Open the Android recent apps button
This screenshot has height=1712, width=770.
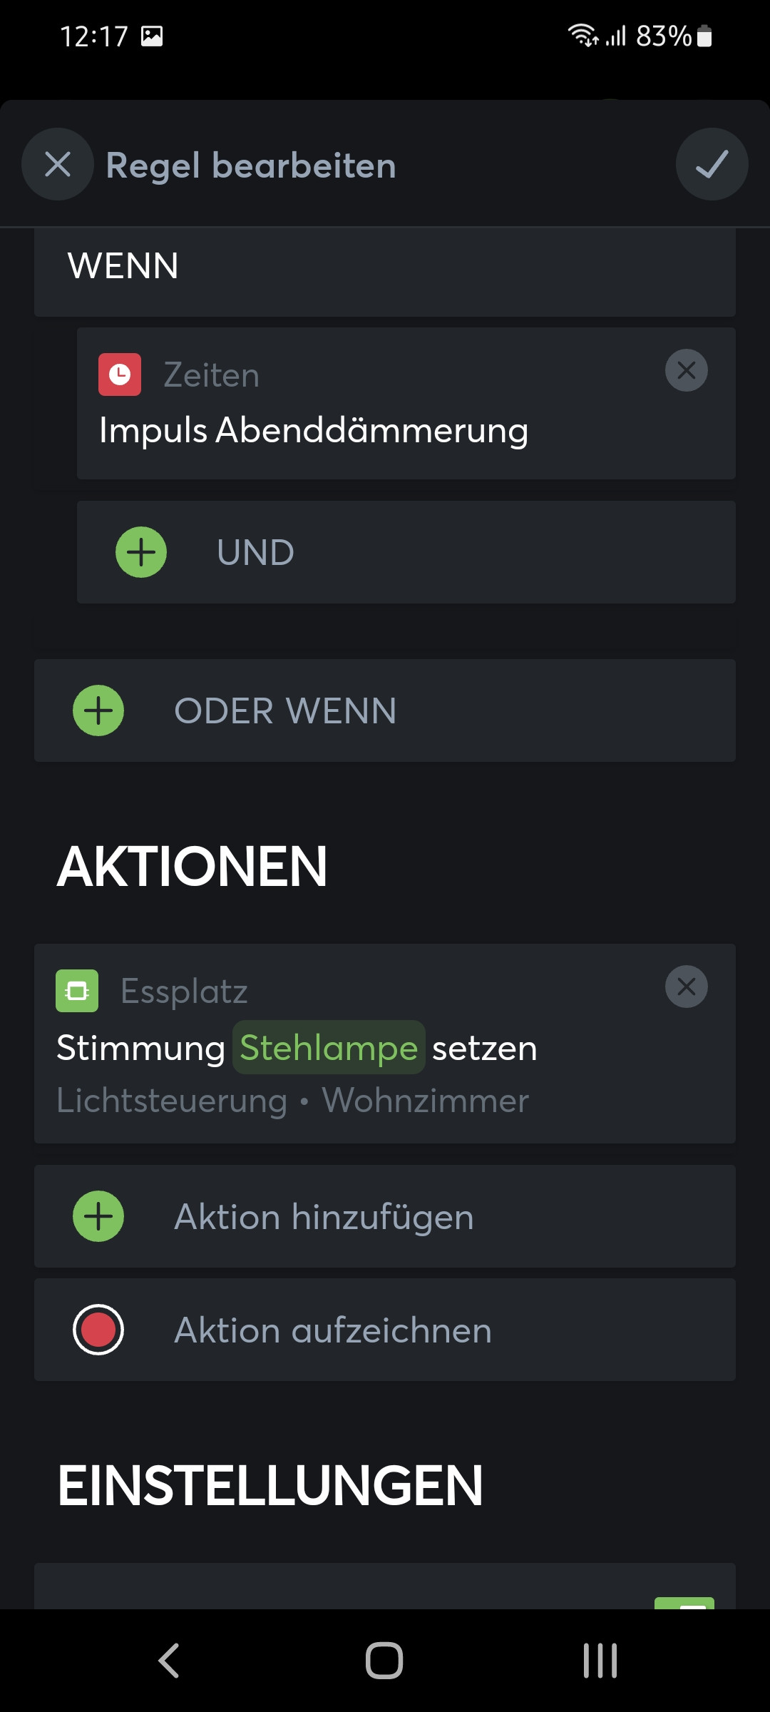pos(600,1660)
